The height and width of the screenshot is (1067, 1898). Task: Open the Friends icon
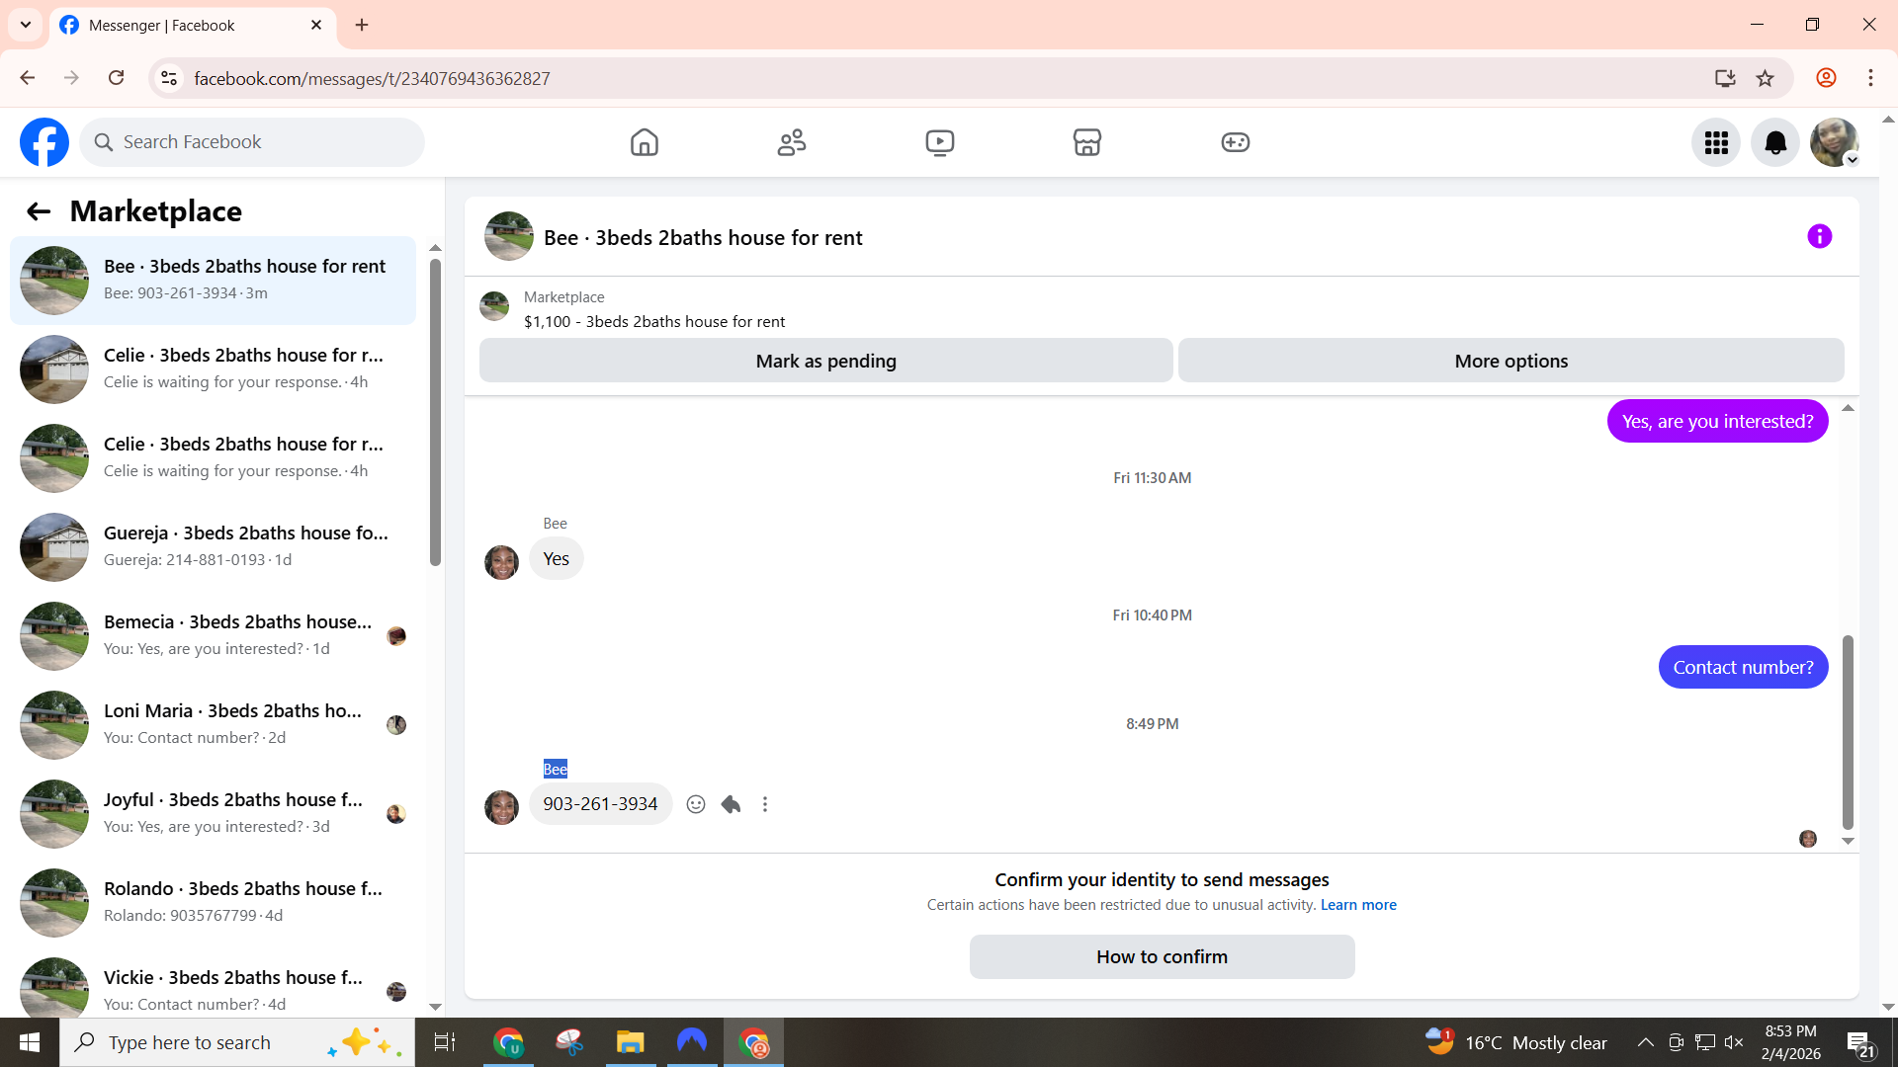coord(791,142)
